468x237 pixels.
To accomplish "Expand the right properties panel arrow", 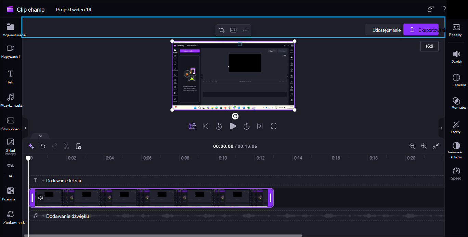I will 441,128.
